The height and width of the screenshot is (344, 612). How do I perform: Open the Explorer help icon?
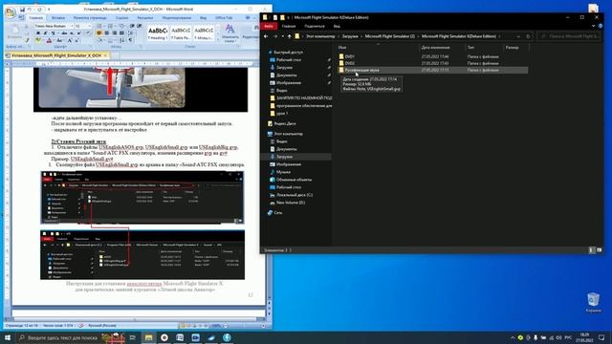pyautogui.click(x=601, y=26)
